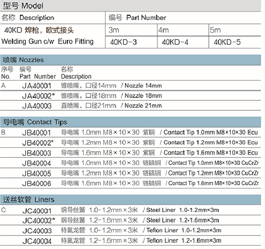Image resolution: width=265 pixels, height=249 pixels.
Task: Select part number JB40006
Action: pyautogui.click(x=36, y=183)
